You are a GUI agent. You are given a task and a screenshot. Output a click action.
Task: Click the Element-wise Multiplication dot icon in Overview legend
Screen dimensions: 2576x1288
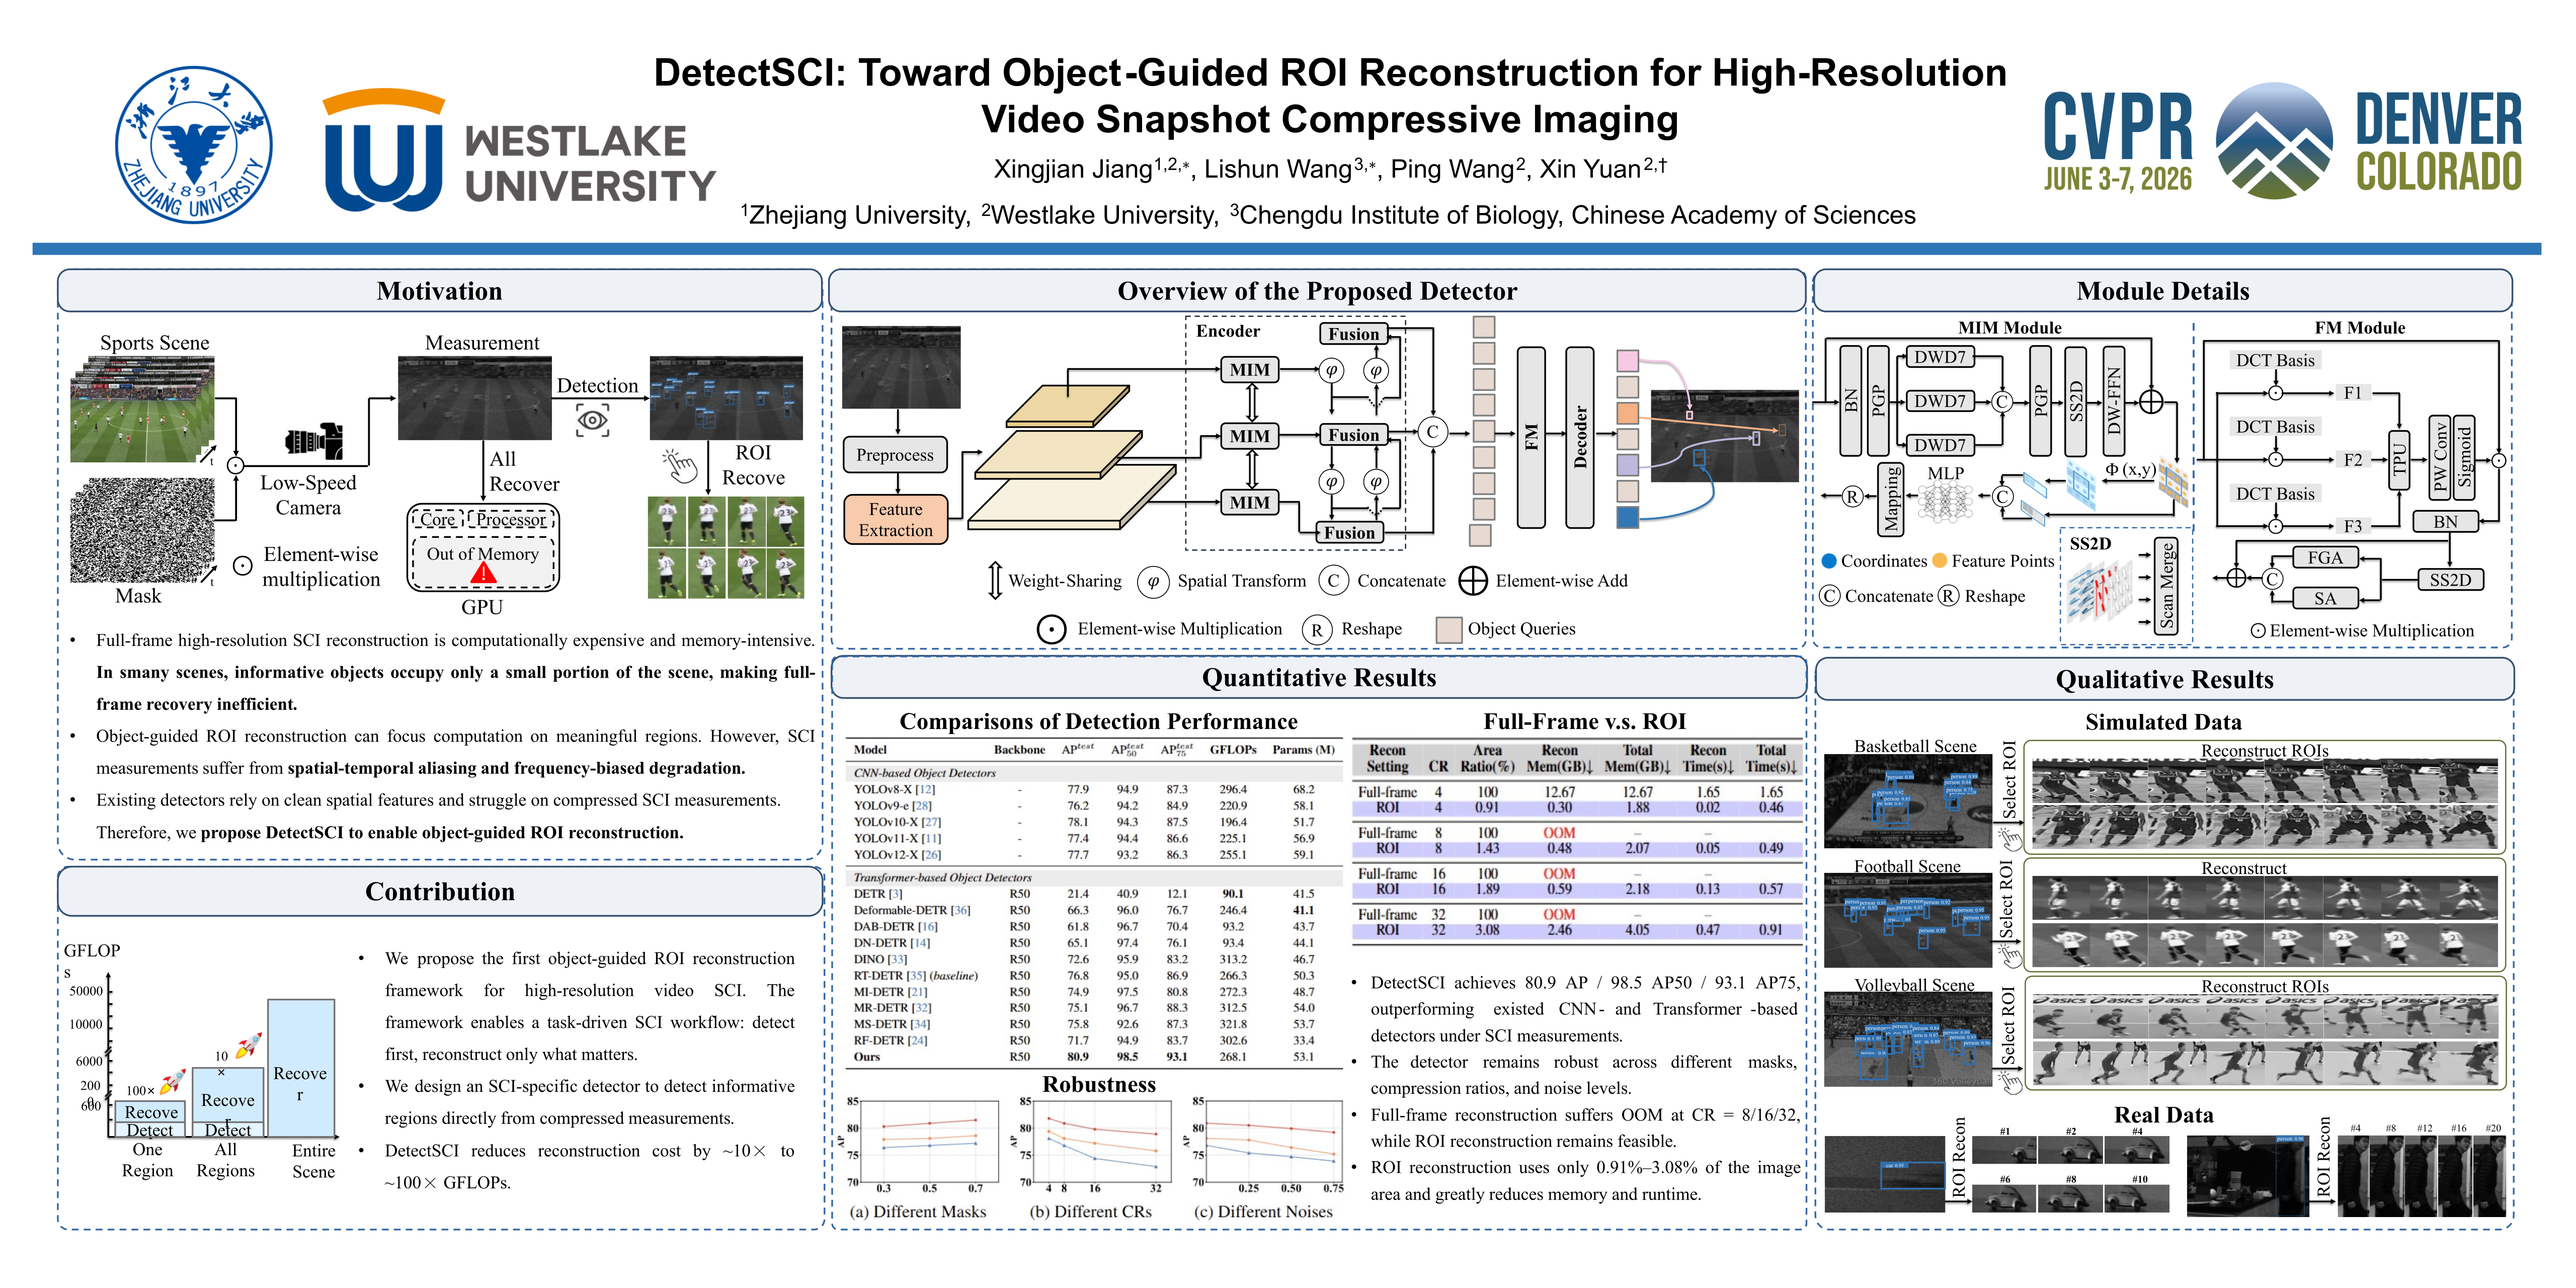[1051, 630]
